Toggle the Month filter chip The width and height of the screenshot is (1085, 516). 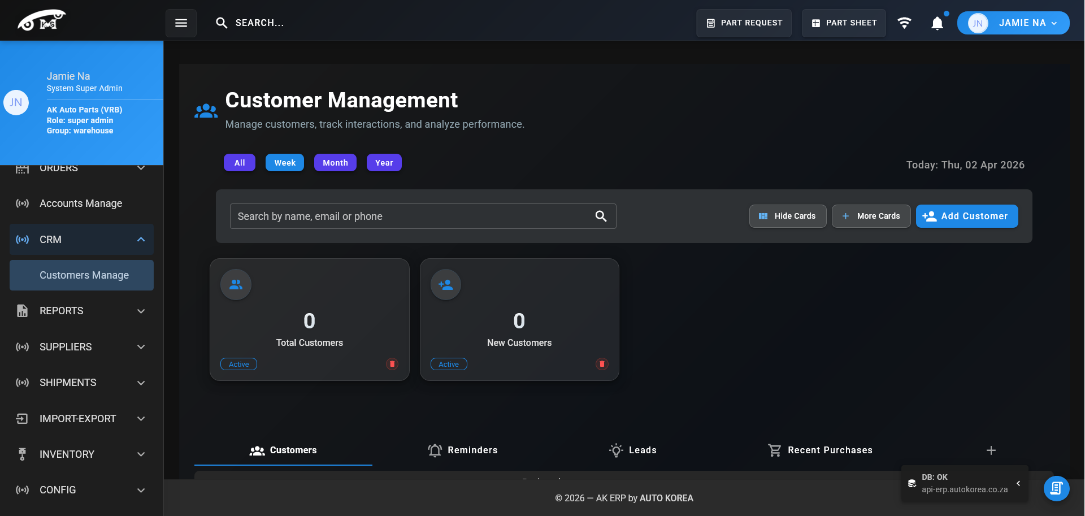pyautogui.click(x=335, y=163)
